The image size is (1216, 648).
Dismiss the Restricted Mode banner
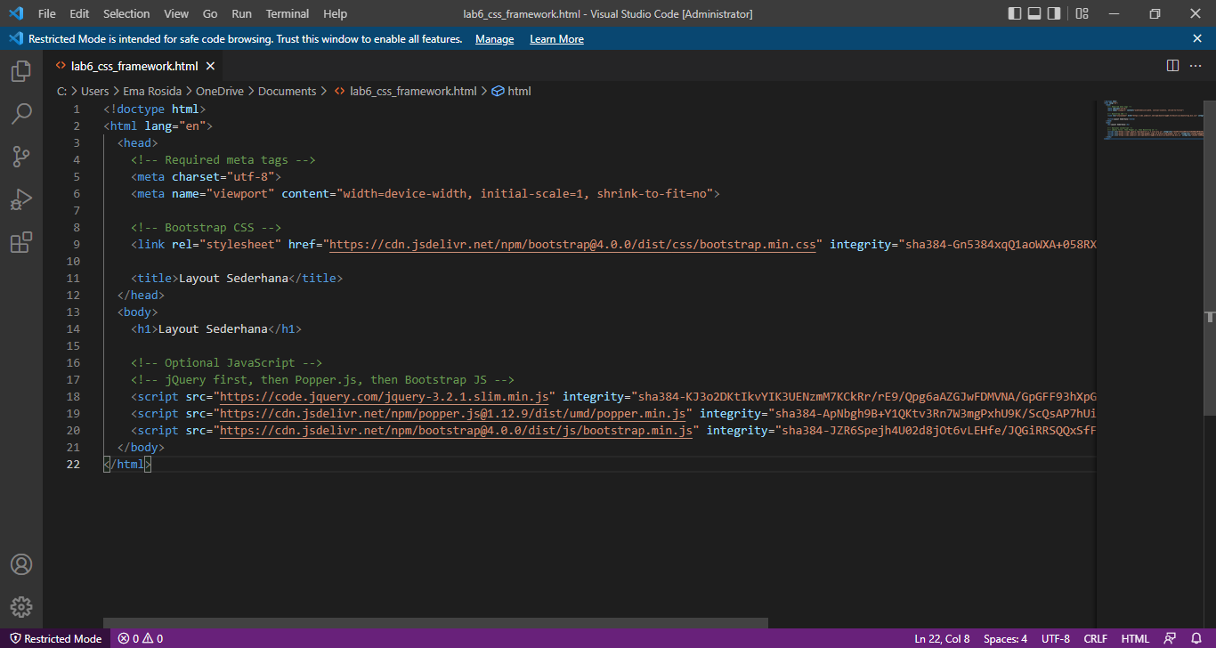pyautogui.click(x=1197, y=39)
